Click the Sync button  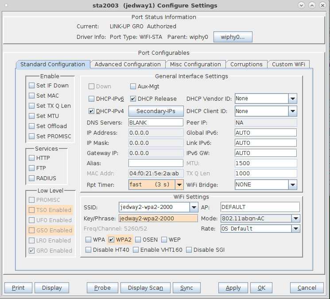[186, 288]
